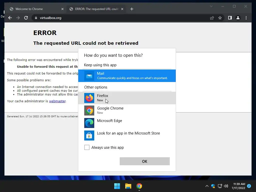This screenshot has height=192, width=256.
Task: Open notifications badge showing 2
Action: point(249,186)
